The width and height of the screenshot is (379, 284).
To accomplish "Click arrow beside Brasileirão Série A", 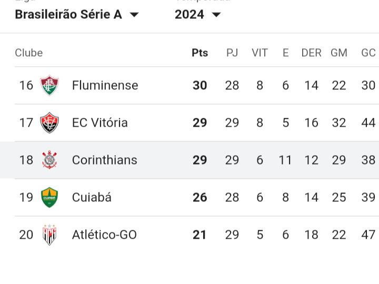I will (x=134, y=15).
